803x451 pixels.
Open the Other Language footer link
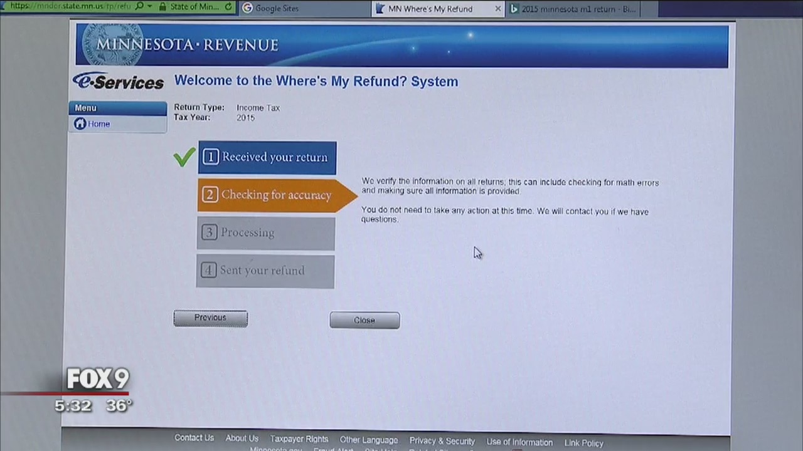pos(368,440)
